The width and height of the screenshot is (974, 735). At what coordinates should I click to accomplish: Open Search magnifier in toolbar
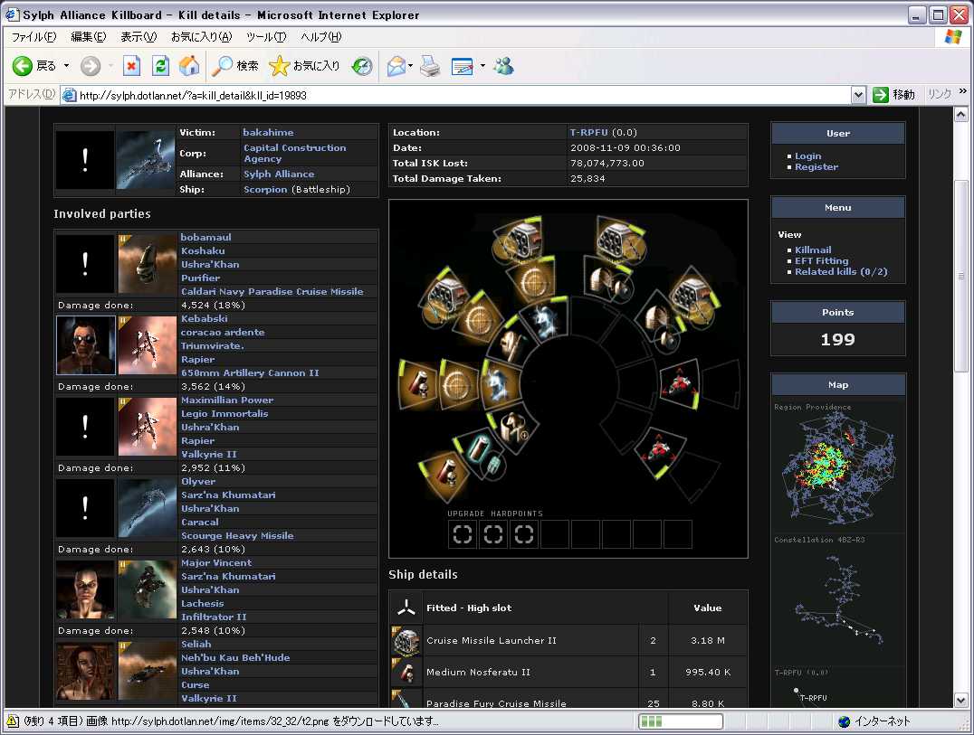tap(234, 66)
